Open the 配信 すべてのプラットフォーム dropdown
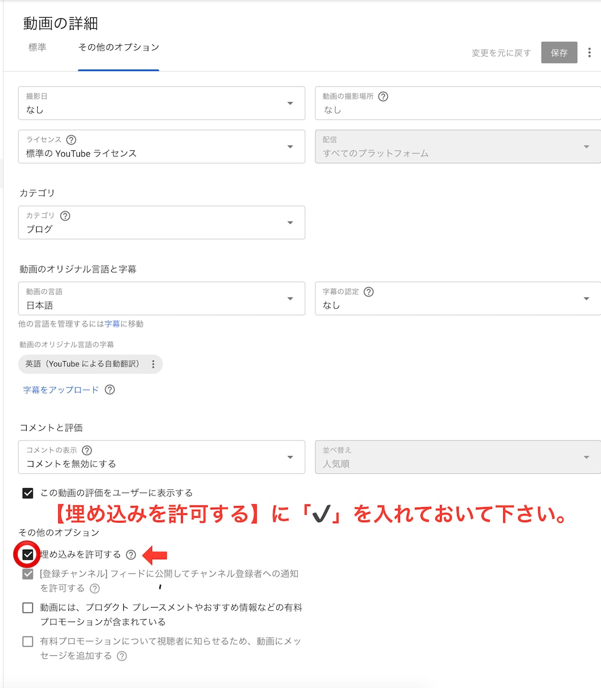601x688 pixels. tap(458, 146)
